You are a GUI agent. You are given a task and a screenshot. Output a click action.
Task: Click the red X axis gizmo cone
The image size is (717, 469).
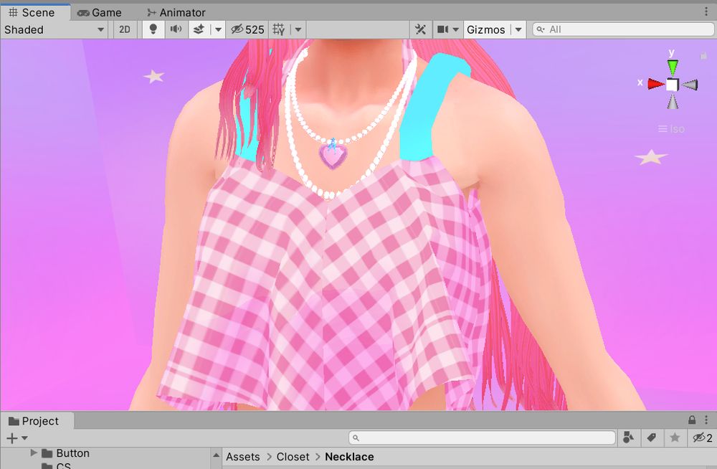656,84
